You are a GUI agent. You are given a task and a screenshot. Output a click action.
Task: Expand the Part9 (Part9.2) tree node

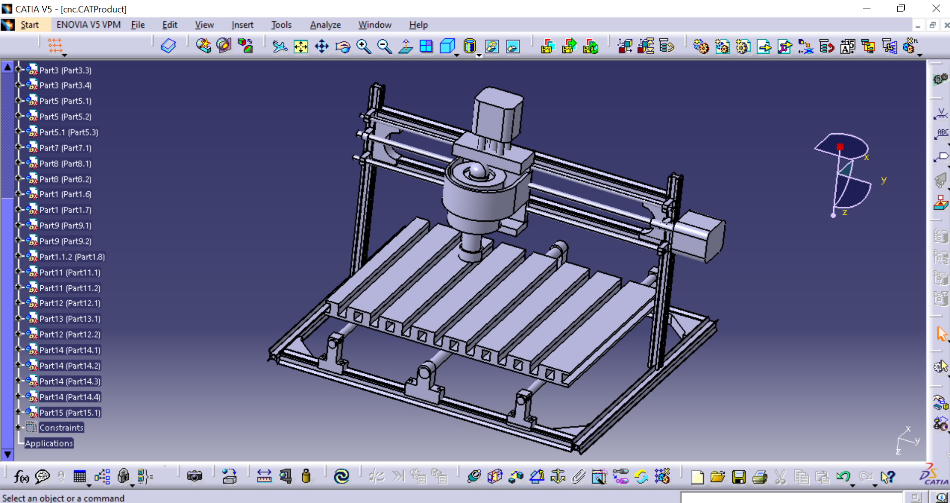click(x=18, y=240)
